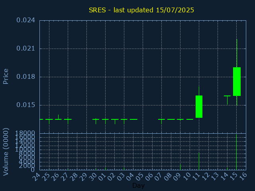Click the day 10 flat price dash
This screenshot has width=255, height=191.
pyautogui.click(x=190, y=119)
